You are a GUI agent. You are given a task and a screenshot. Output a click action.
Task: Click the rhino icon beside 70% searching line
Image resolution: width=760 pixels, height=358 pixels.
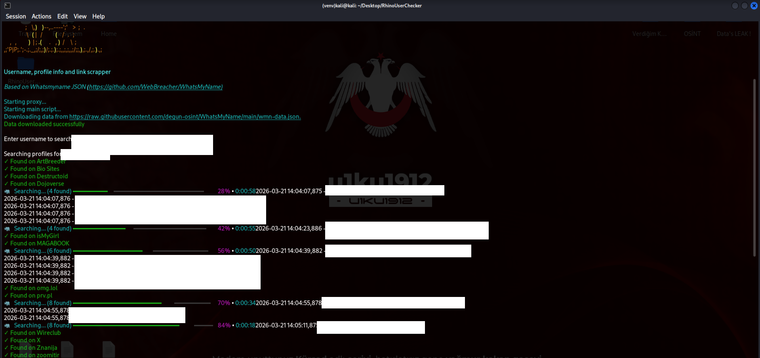(7, 303)
